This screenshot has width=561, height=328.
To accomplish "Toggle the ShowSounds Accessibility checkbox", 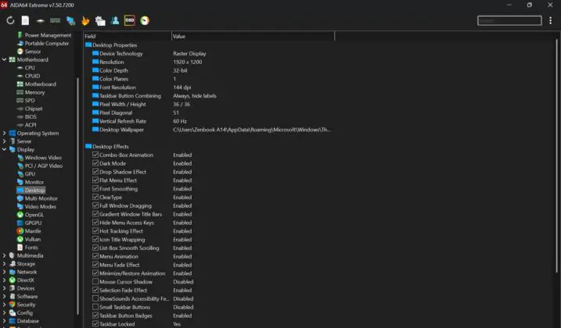I will click(95, 298).
